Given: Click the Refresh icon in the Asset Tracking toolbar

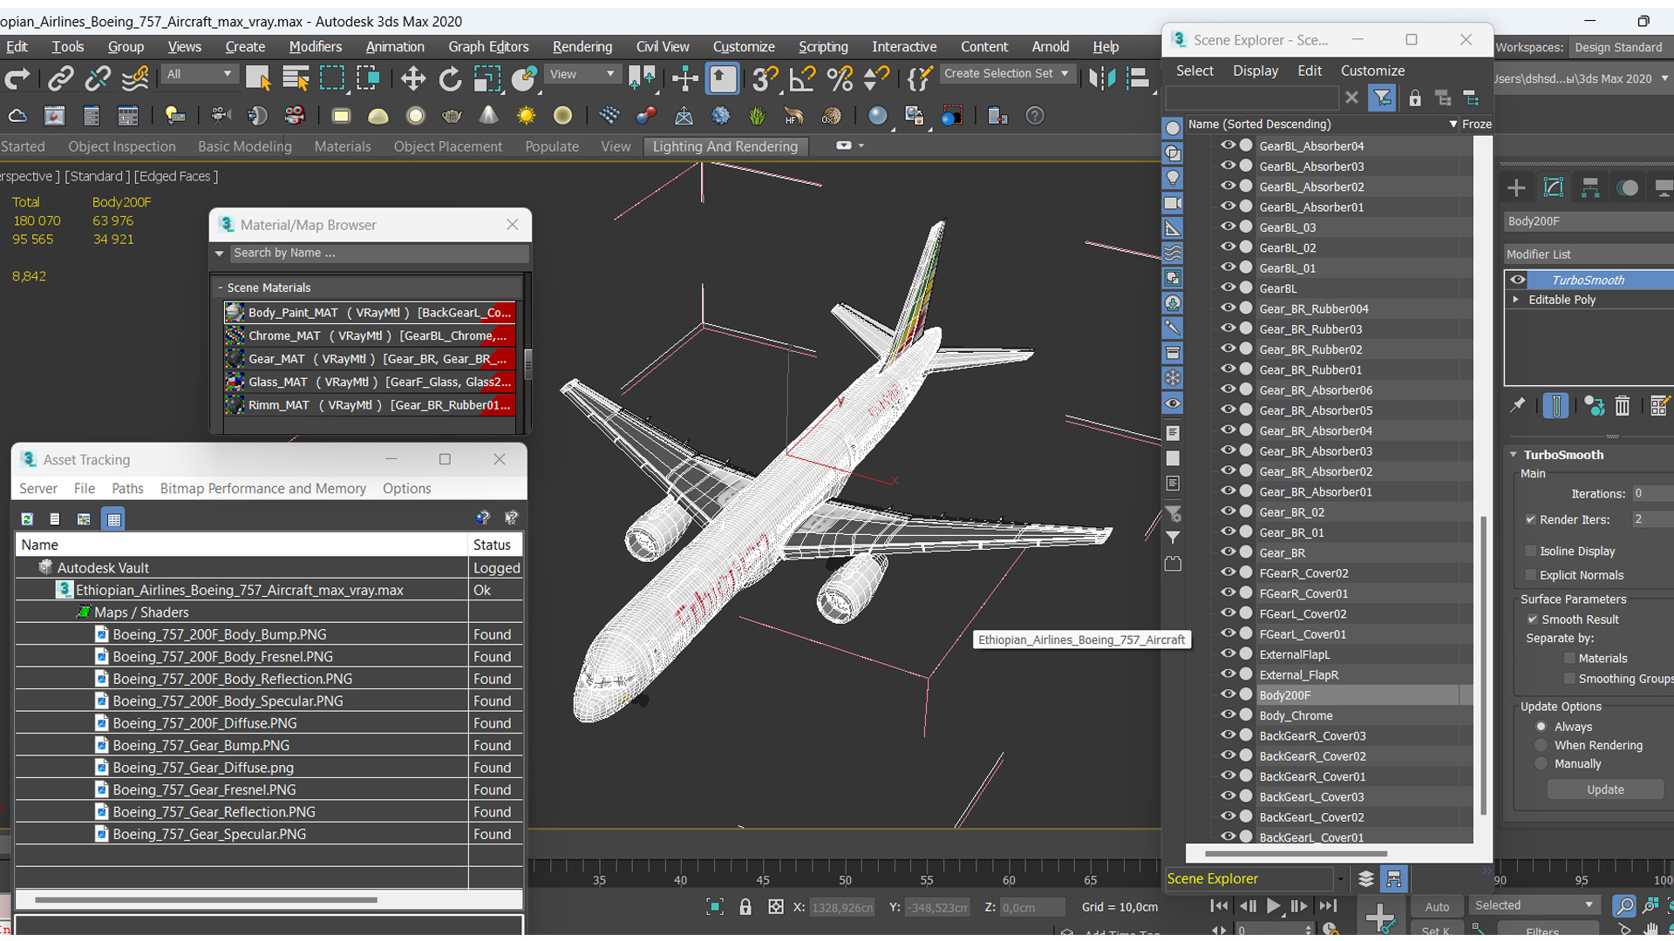Looking at the screenshot, I should (27, 519).
